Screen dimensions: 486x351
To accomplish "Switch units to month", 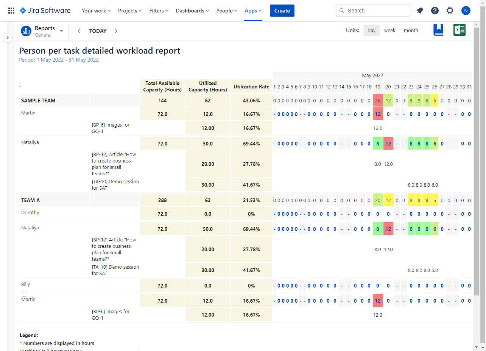I will point(411,30).
